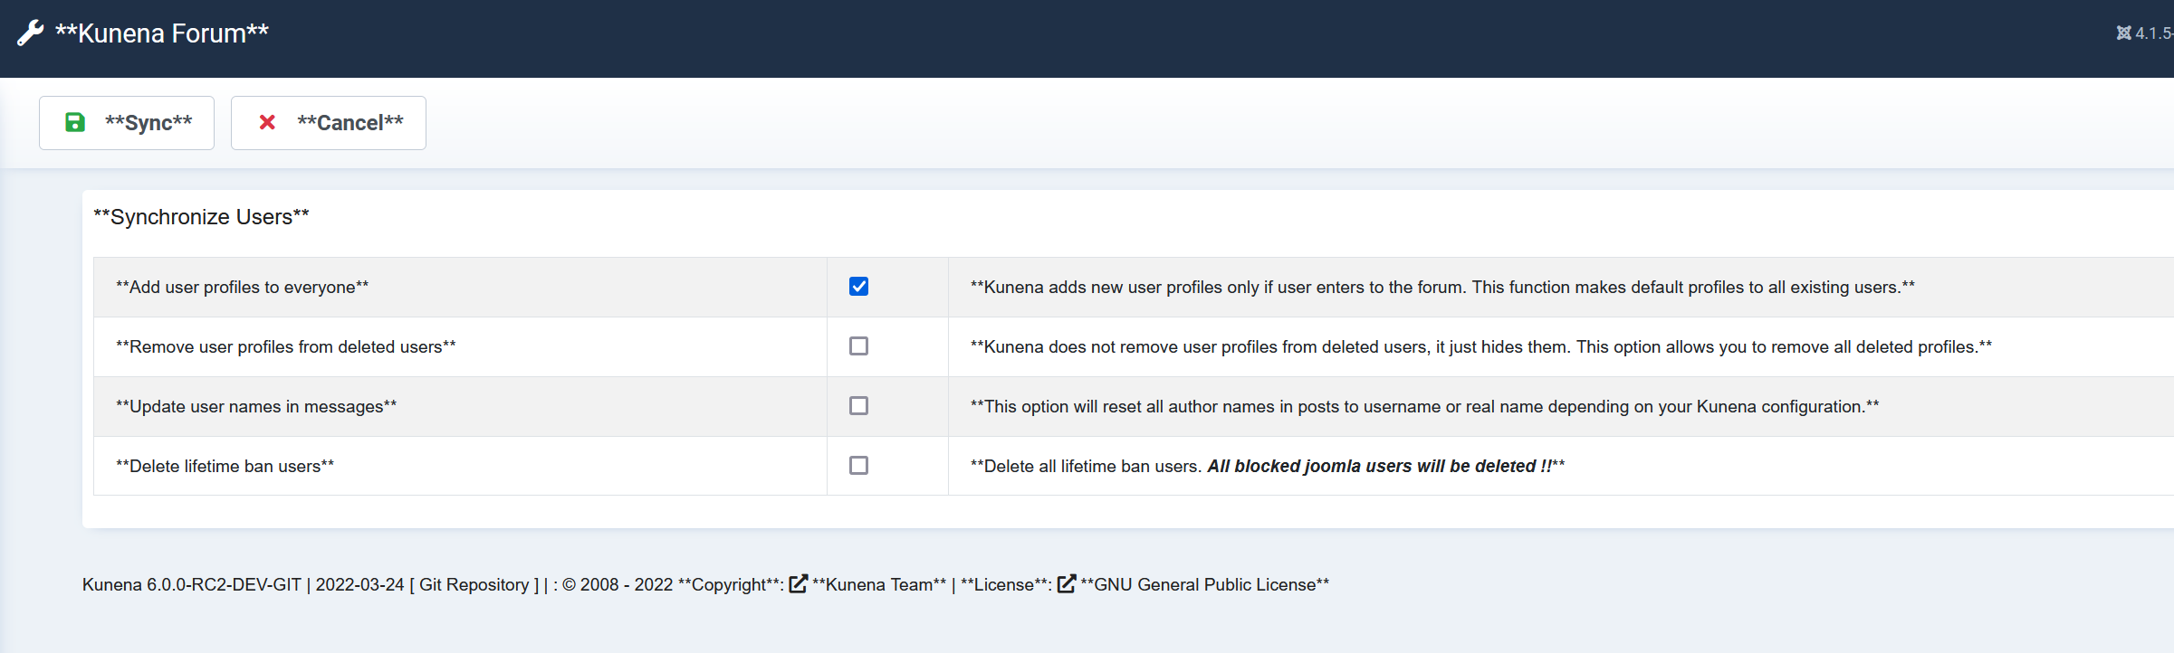Click the 'Delete lifetime ban users' label

(225, 467)
